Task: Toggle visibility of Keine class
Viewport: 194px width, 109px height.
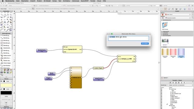Action: [162, 104]
